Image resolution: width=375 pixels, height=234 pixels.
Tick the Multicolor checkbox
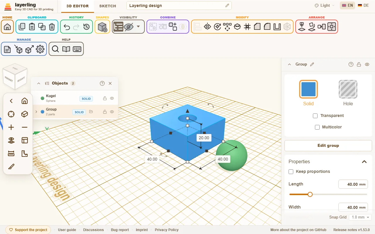pyautogui.click(x=317, y=127)
